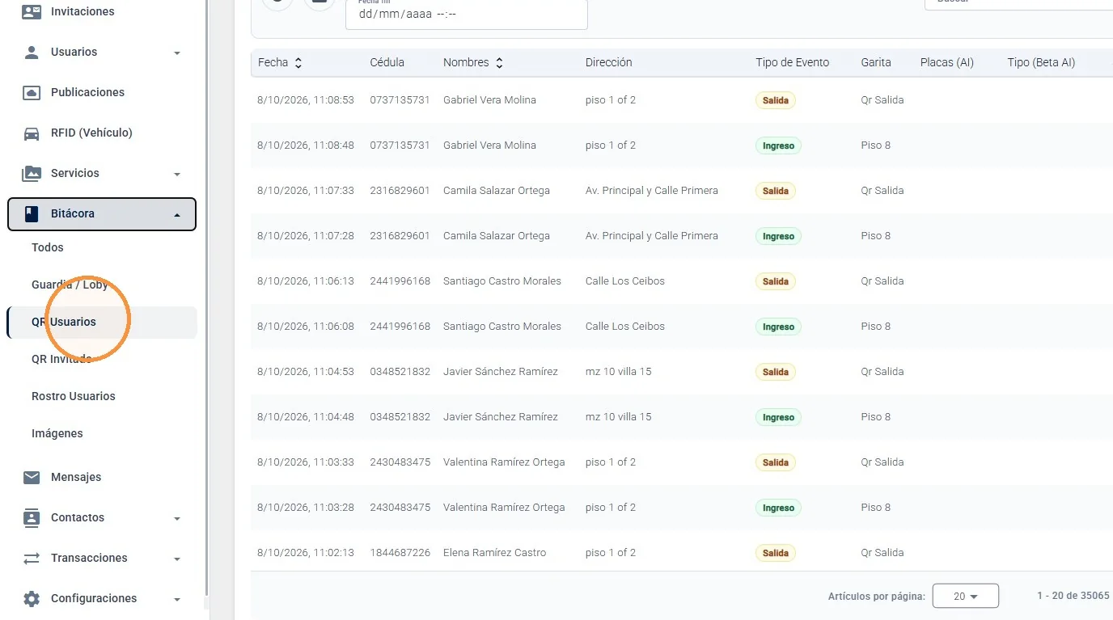This screenshot has width=1113, height=620.
Task: Click the dd/mm/aaaa date input field
Action: (x=466, y=14)
